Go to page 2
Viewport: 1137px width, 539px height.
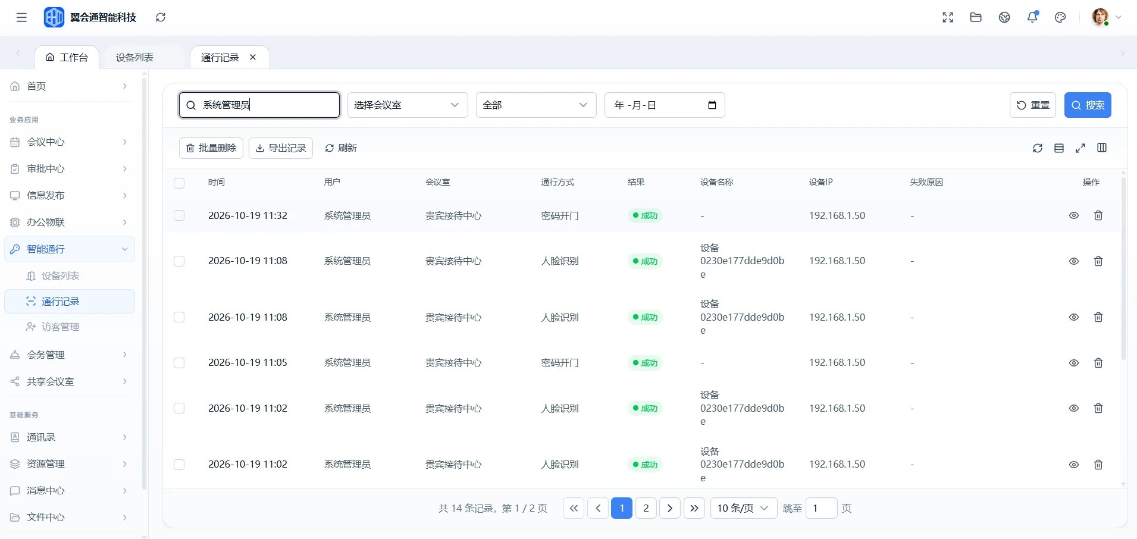point(646,508)
